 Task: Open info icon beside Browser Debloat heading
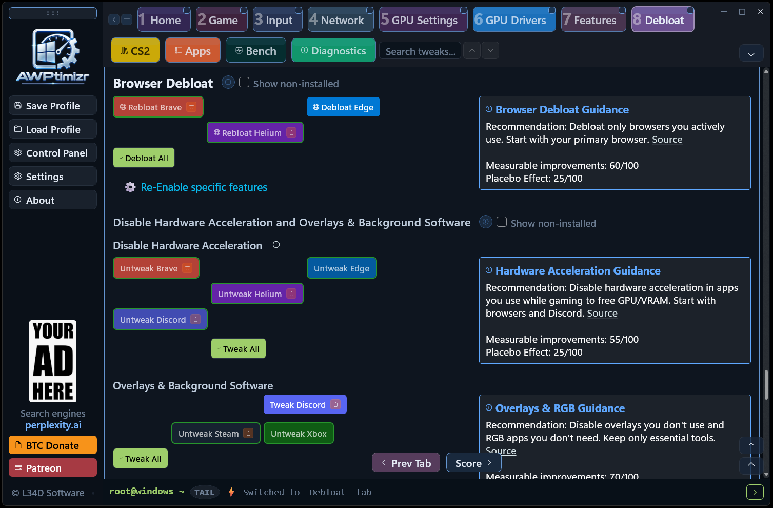(x=228, y=82)
